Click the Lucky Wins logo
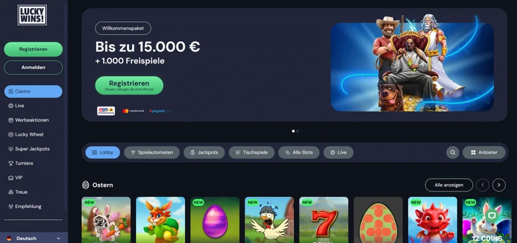 32,15
